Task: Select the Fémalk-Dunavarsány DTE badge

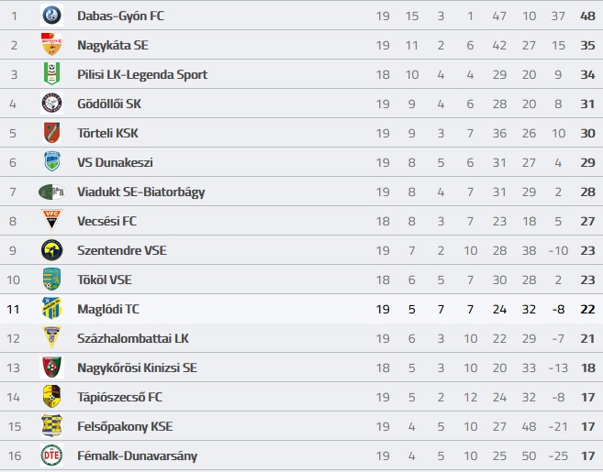Action: [x=51, y=456]
